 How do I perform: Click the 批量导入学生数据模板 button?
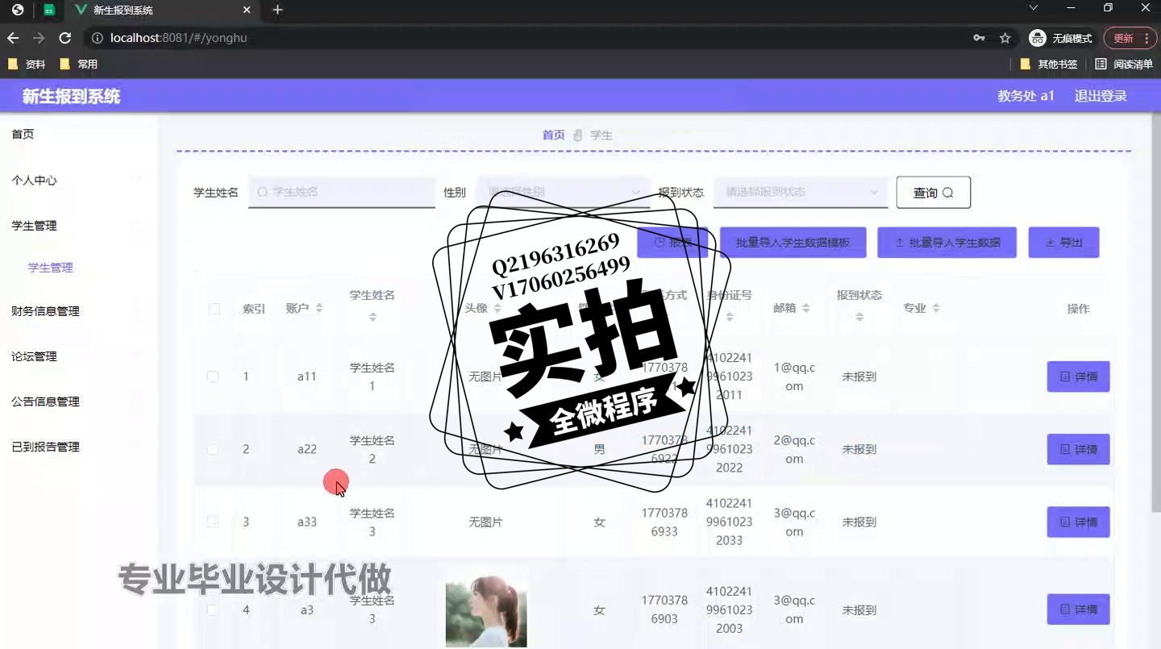[x=793, y=243]
